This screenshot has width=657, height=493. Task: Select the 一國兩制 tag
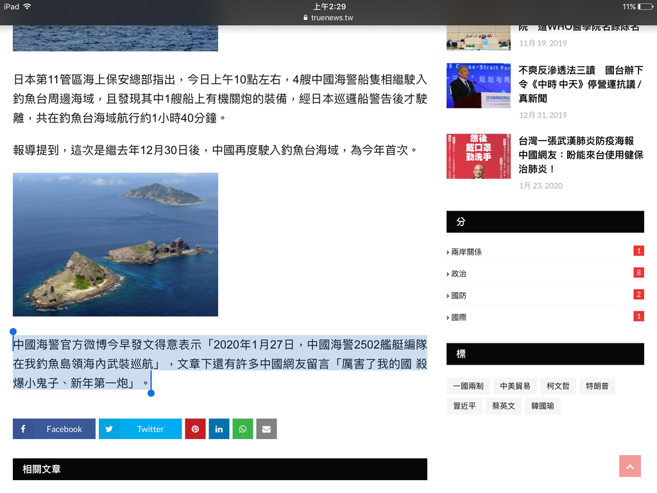point(468,386)
